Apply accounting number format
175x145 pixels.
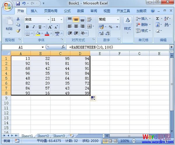(x=101, y=27)
